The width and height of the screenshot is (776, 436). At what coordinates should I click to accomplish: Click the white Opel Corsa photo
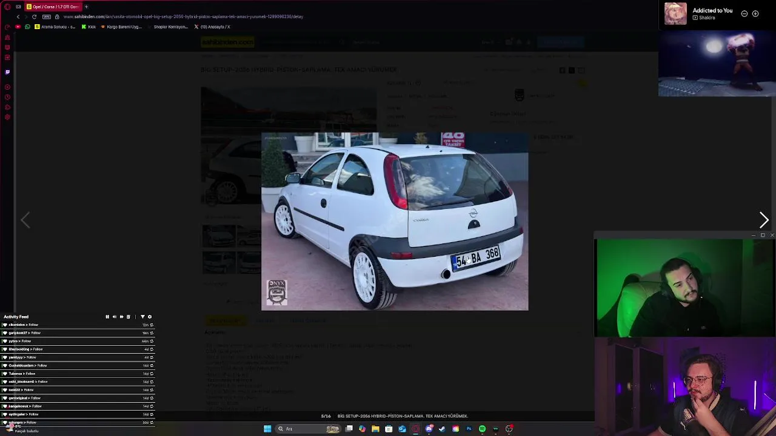395,221
